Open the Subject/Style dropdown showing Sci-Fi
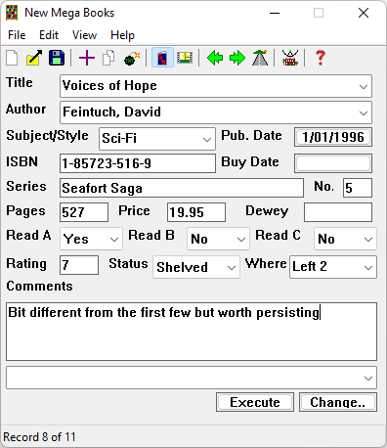 [157, 139]
